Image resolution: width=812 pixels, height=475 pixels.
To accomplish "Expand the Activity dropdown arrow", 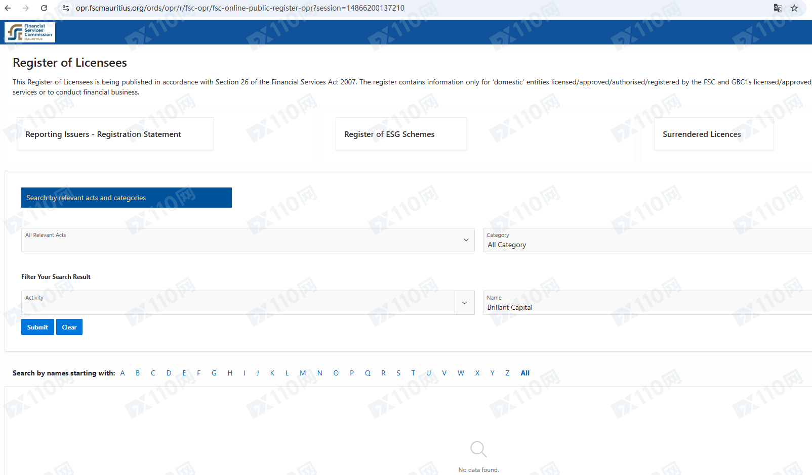I will click(464, 303).
